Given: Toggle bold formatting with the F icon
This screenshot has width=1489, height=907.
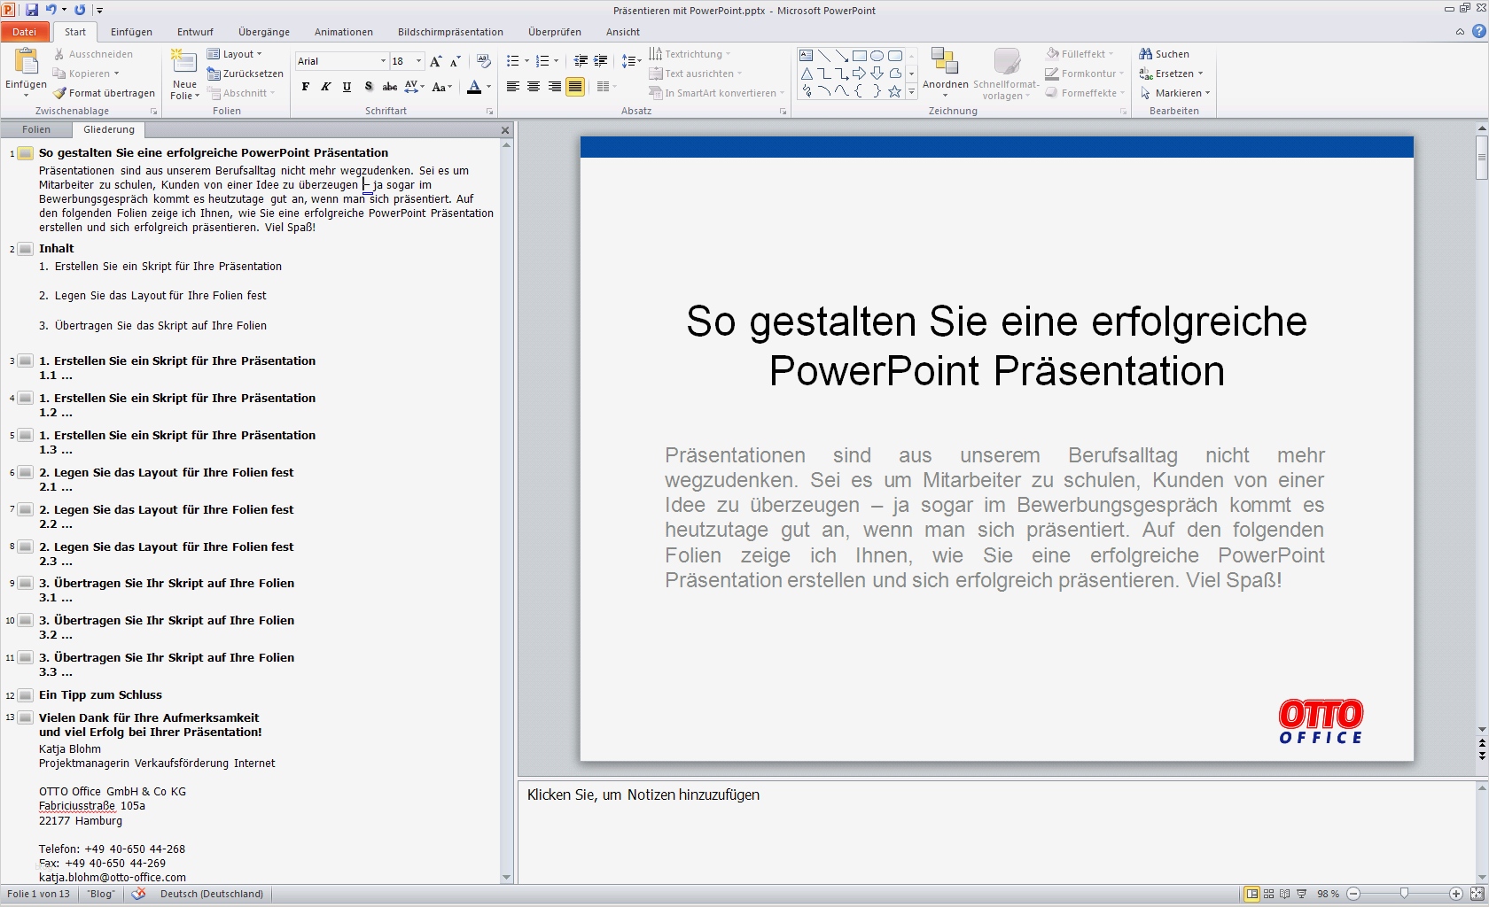Looking at the screenshot, I should (x=305, y=87).
